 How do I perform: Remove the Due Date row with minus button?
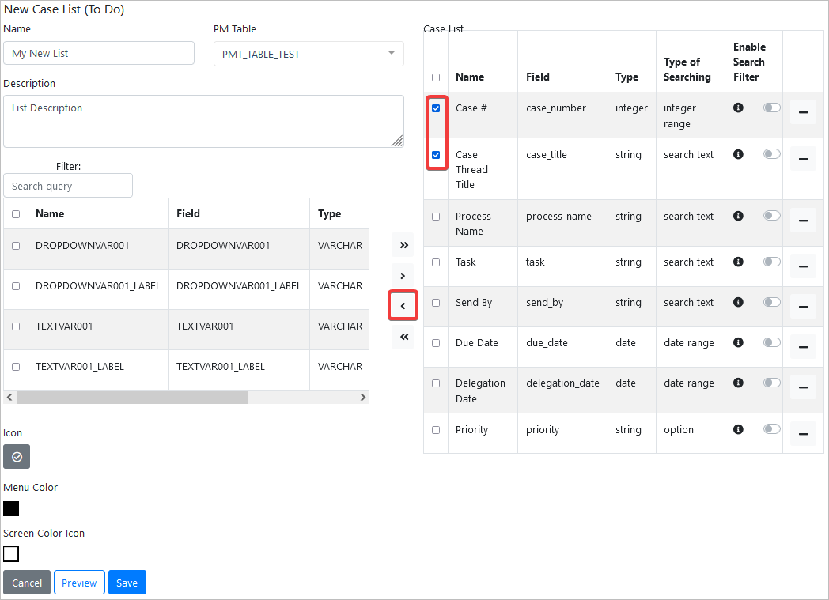pos(803,347)
